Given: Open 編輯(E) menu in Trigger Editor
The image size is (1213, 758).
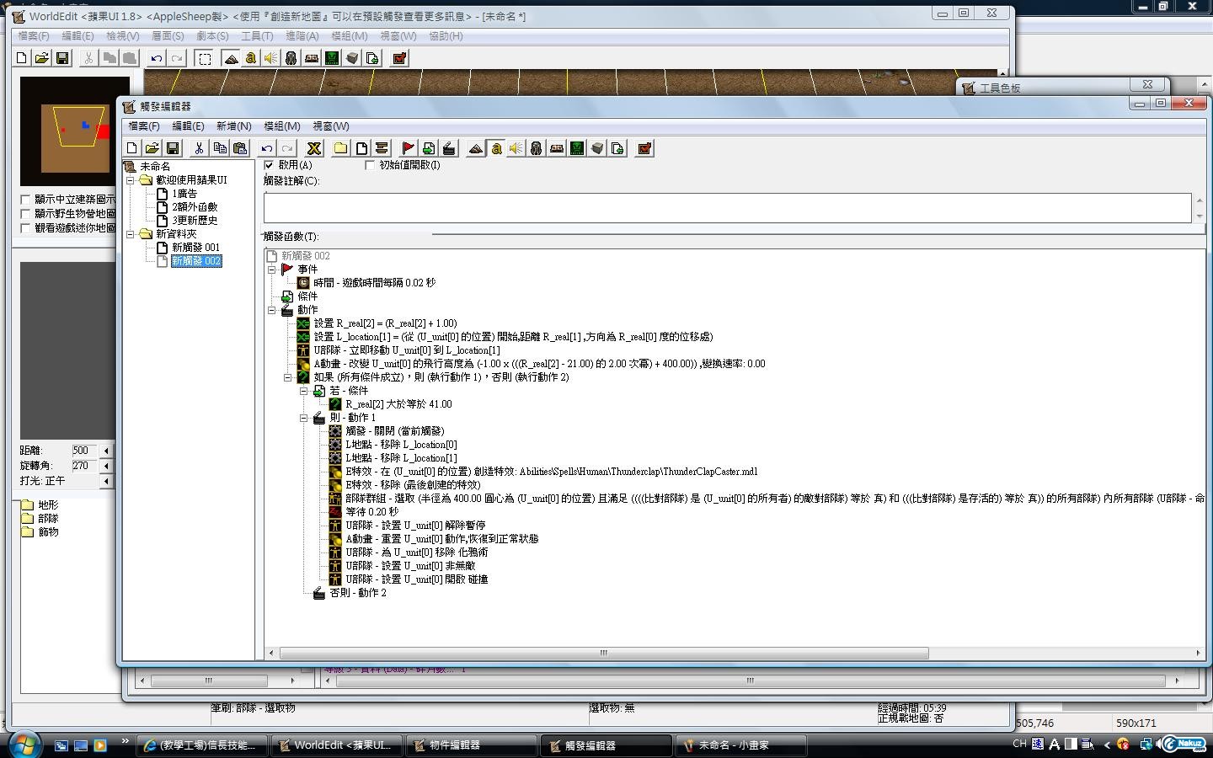Looking at the screenshot, I should [188, 126].
